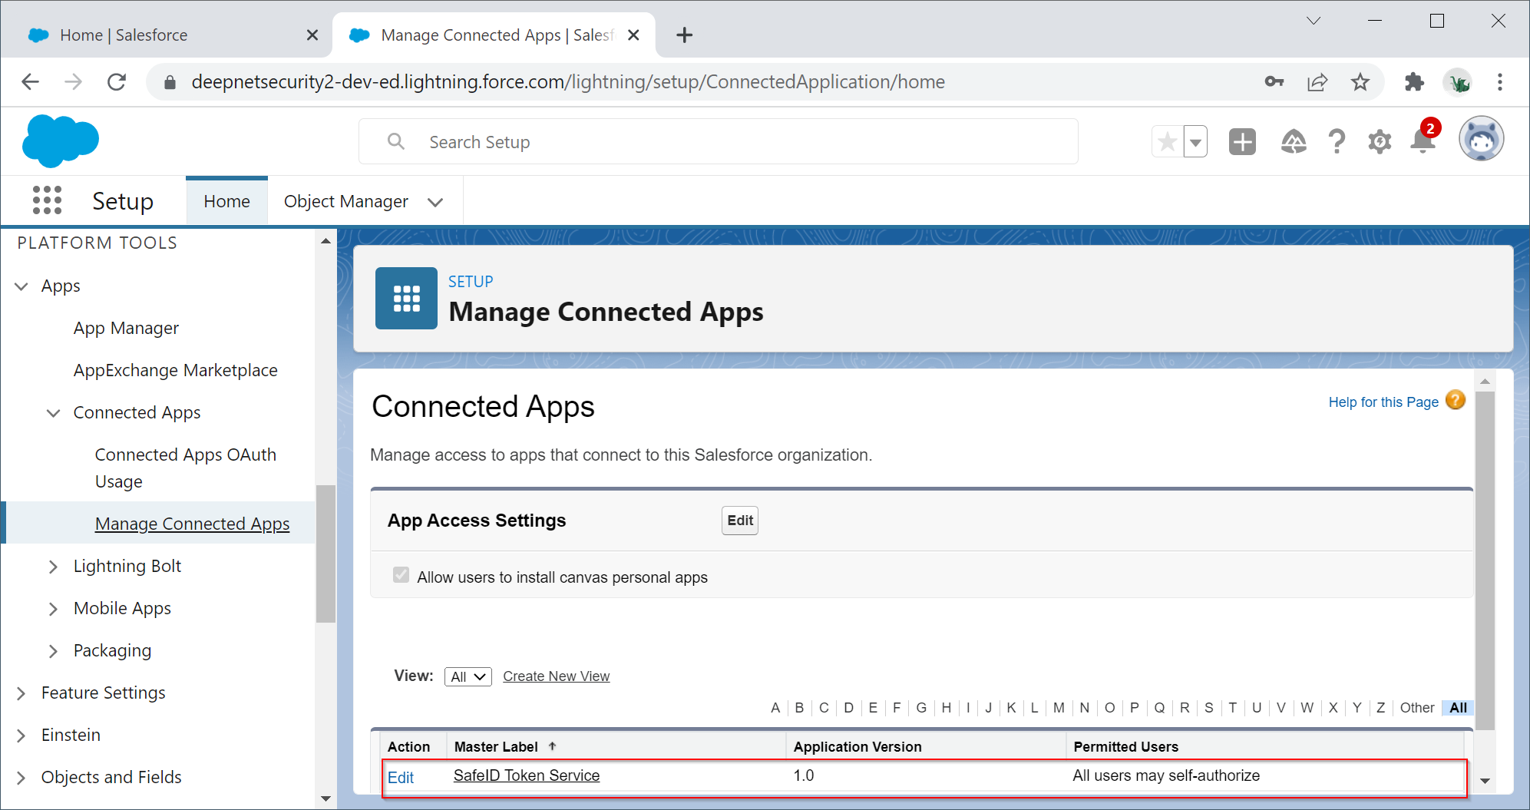This screenshot has width=1530, height=810.
Task: Switch to the Object Manager tab
Action: 346,201
